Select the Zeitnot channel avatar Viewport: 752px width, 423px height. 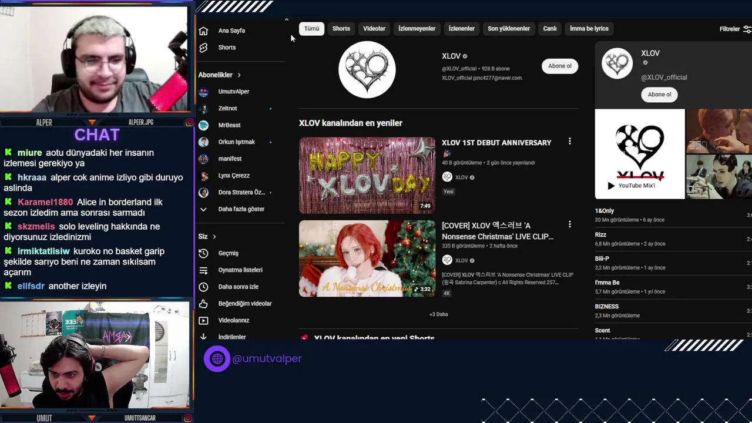click(x=203, y=109)
